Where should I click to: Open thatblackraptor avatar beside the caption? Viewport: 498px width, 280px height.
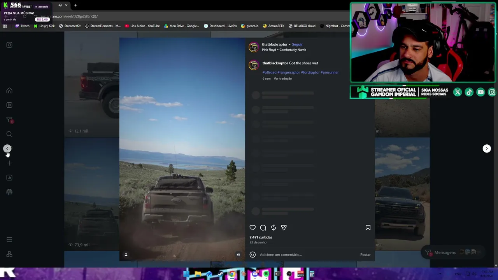click(x=254, y=65)
